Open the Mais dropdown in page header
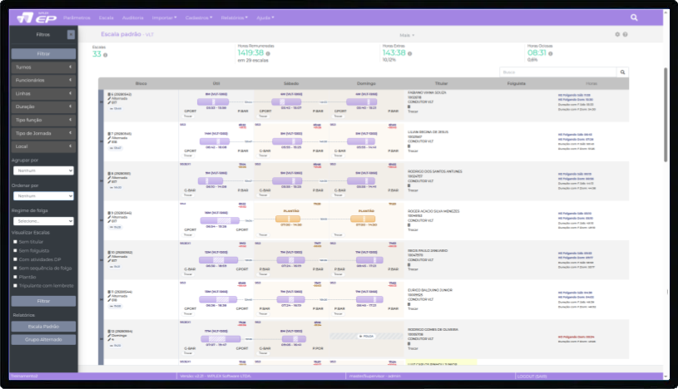Viewport: 678px width, 389px height. point(407,36)
